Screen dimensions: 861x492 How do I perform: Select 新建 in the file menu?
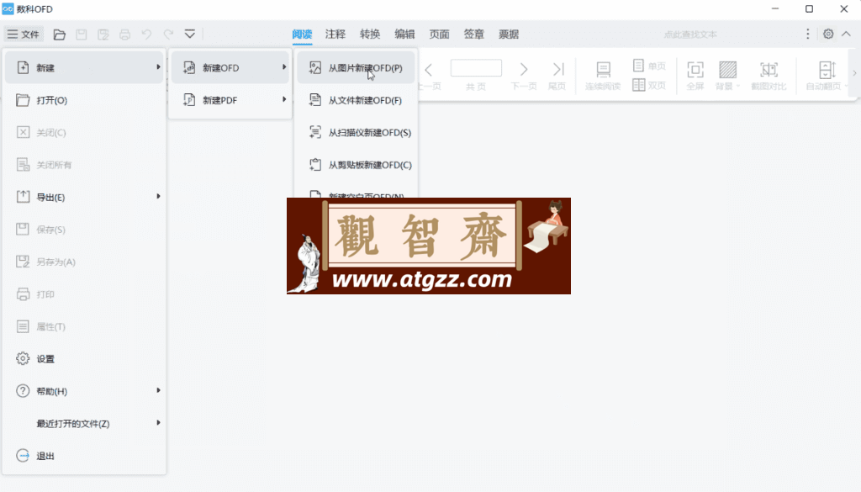tap(85, 67)
